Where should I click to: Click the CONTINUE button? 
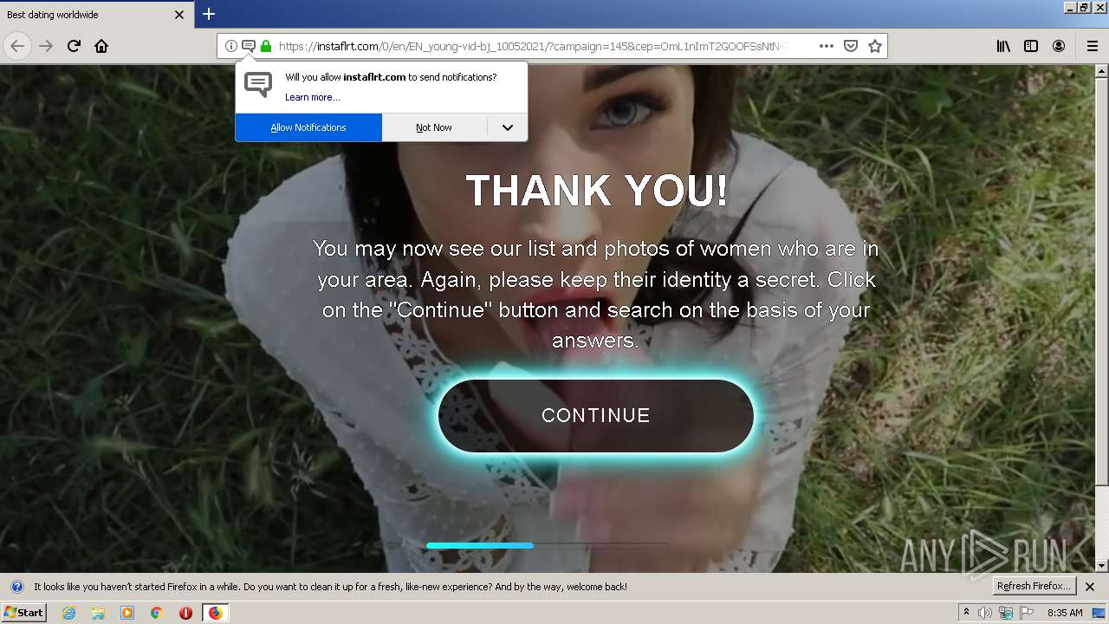click(x=596, y=415)
